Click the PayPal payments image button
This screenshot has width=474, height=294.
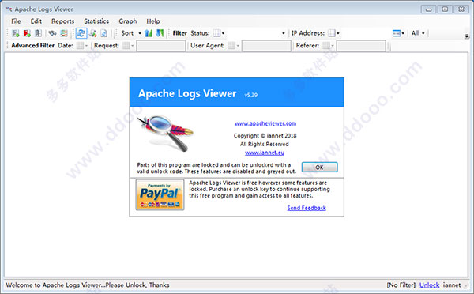click(160, 194)
